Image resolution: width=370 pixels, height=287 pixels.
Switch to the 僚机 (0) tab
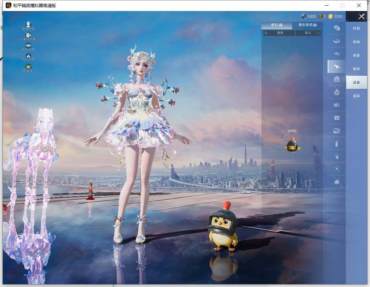point(276,25)
